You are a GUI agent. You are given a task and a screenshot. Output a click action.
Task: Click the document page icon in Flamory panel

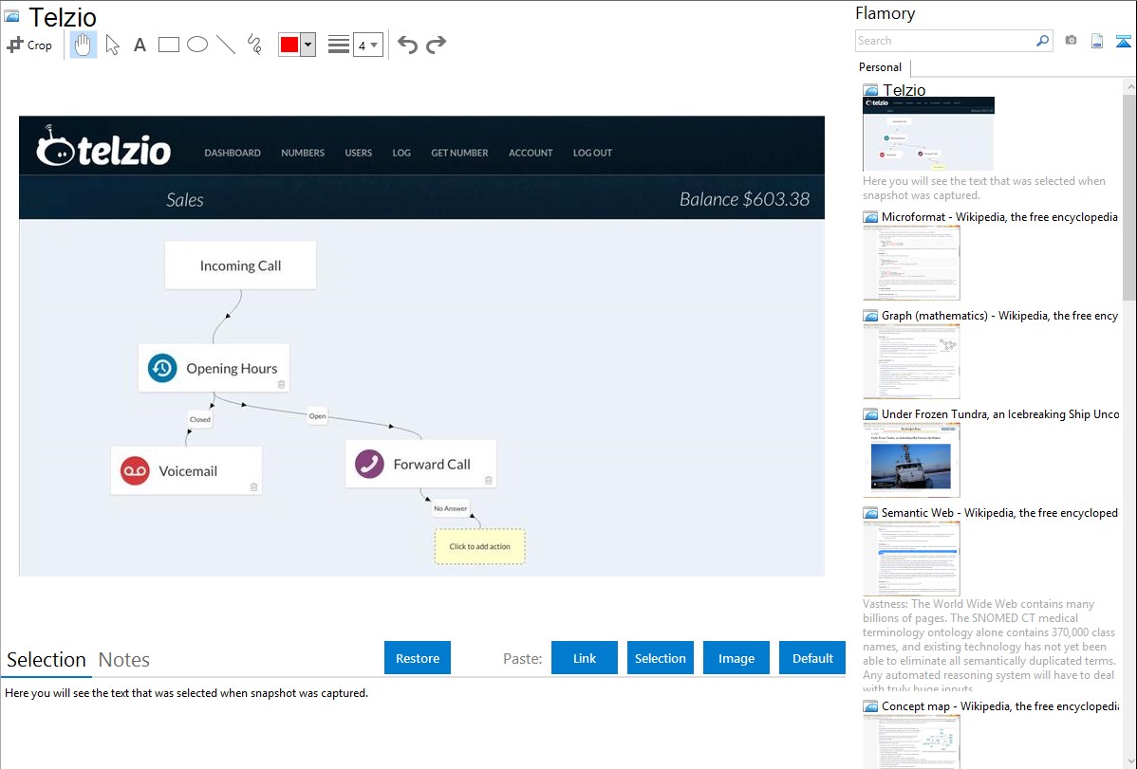[1097, 41]
